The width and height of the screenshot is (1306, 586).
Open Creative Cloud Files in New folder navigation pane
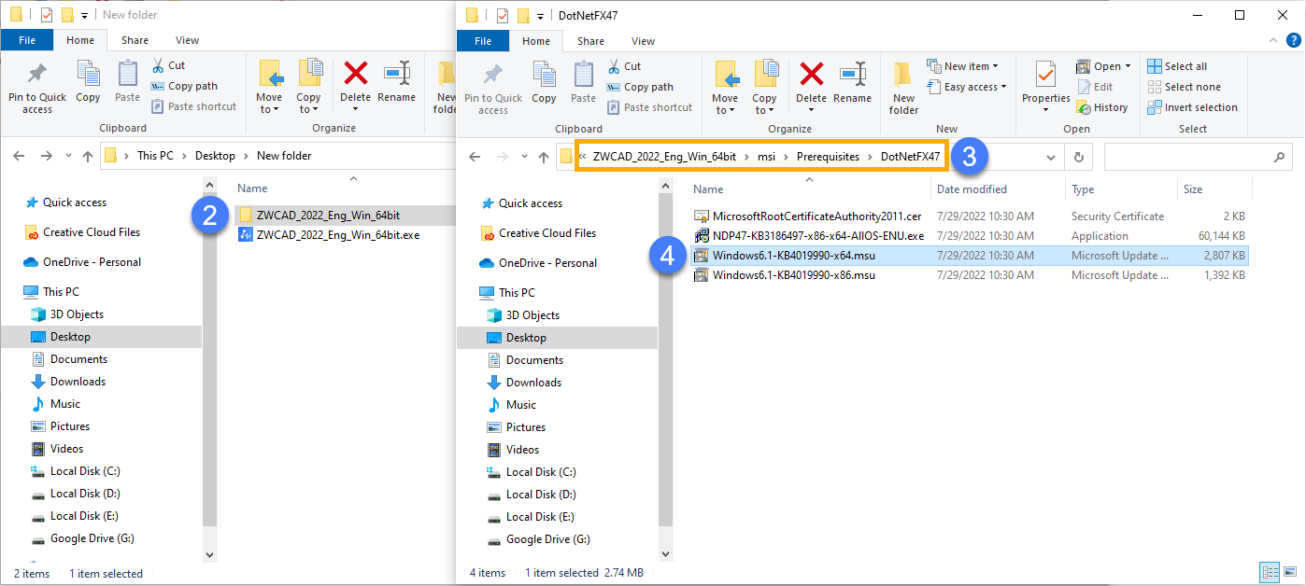tap(92, 232)
